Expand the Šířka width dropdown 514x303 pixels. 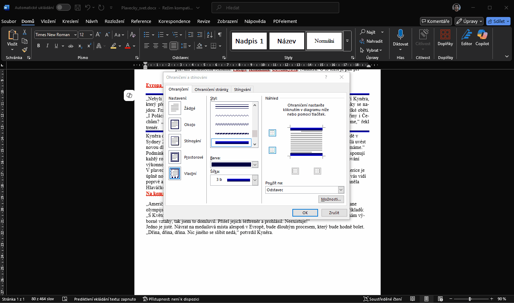(x=255, y=180)
